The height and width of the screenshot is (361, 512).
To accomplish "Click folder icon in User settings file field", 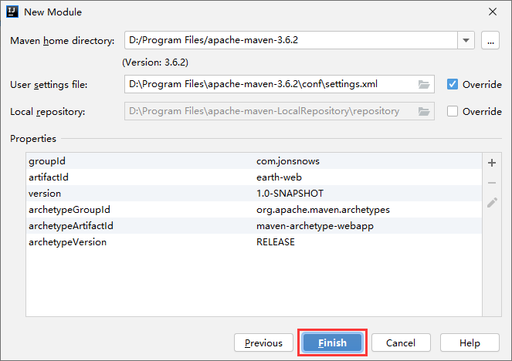I will point(423,84).
